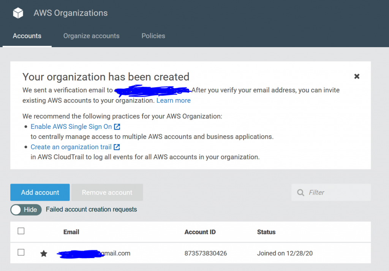389x271 pixels.
Task: Toggle the Hide failed account requests switch
Action: click(x=26, y=210)
